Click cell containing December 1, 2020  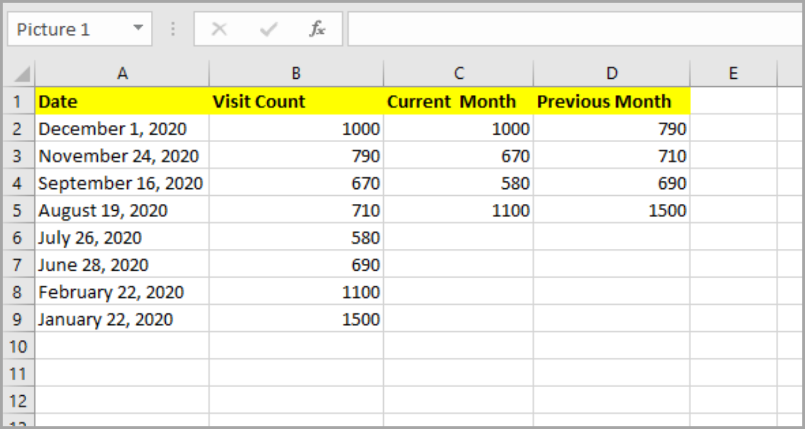(x=122, y=129)
